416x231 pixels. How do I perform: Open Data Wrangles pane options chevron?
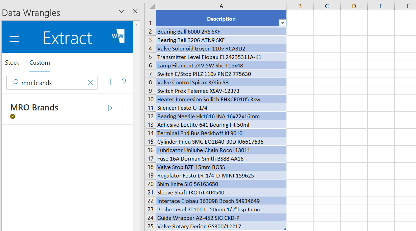(122, 11)
